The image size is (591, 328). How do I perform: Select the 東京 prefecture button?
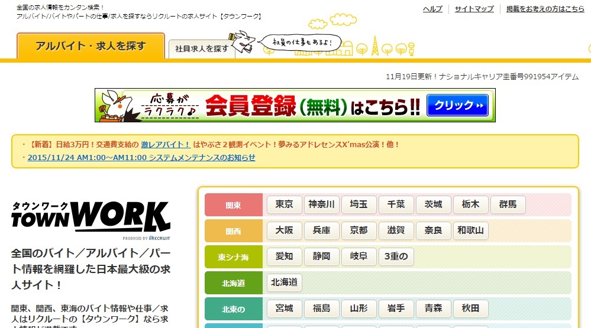click(x=284, y=204)
